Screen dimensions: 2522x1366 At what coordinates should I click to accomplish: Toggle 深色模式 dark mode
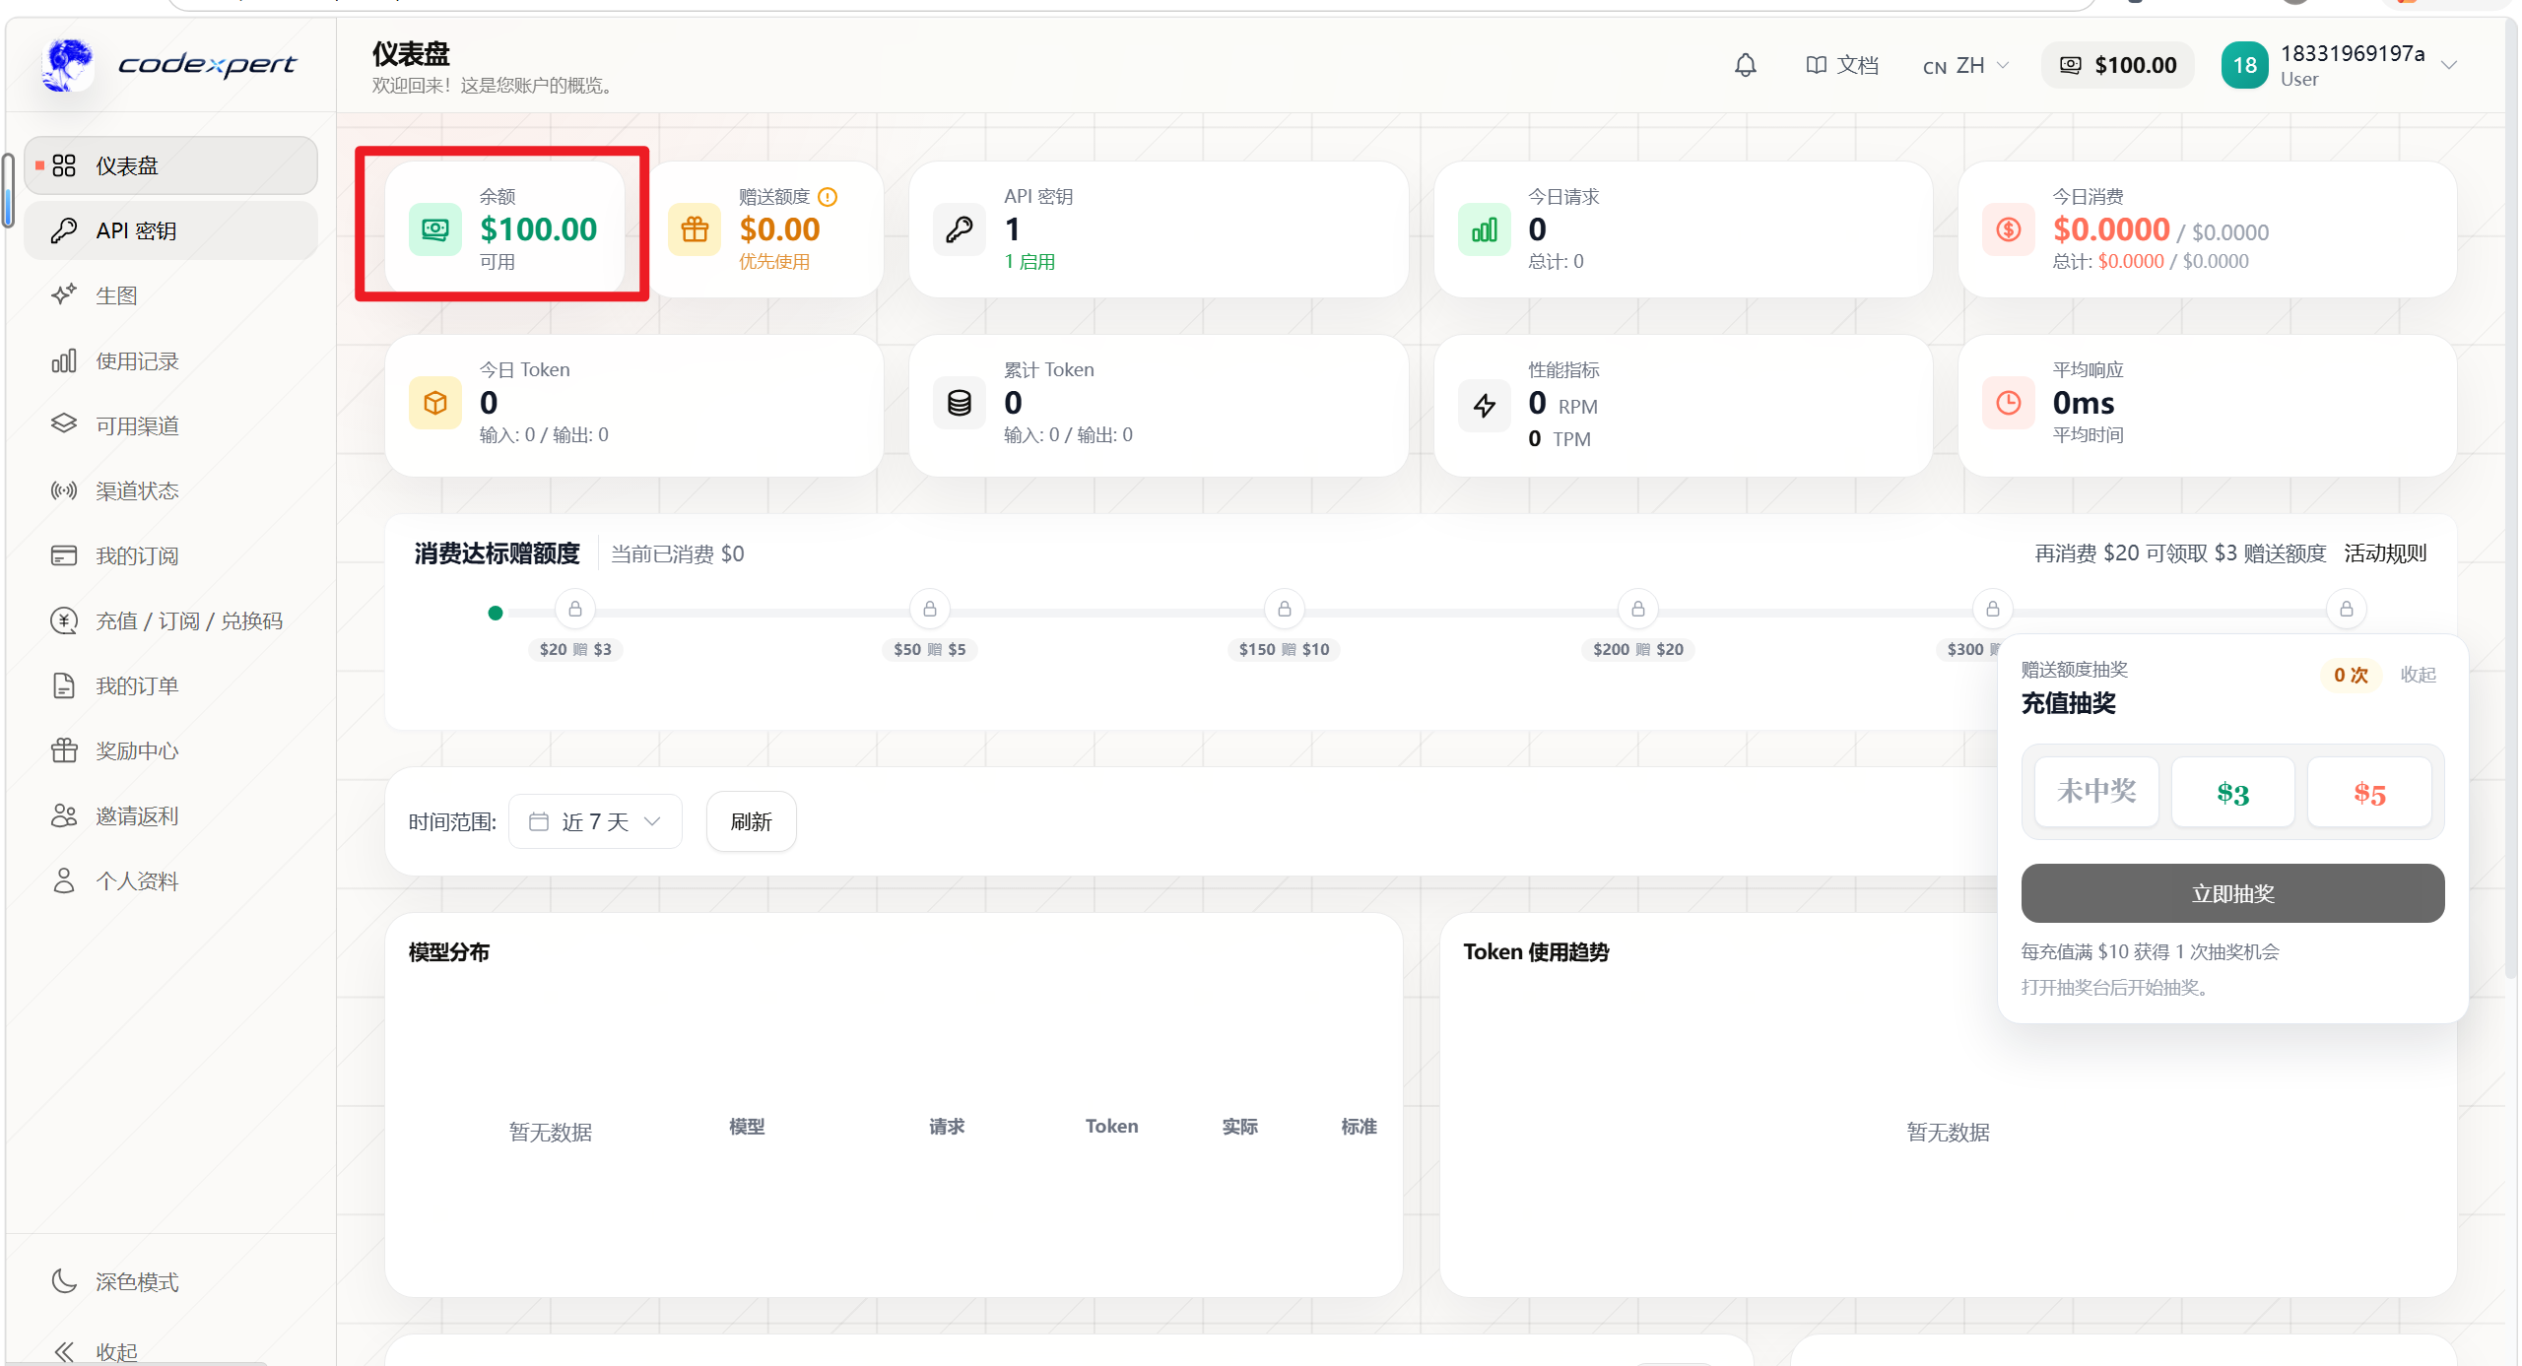click(x=170, y=1281)
